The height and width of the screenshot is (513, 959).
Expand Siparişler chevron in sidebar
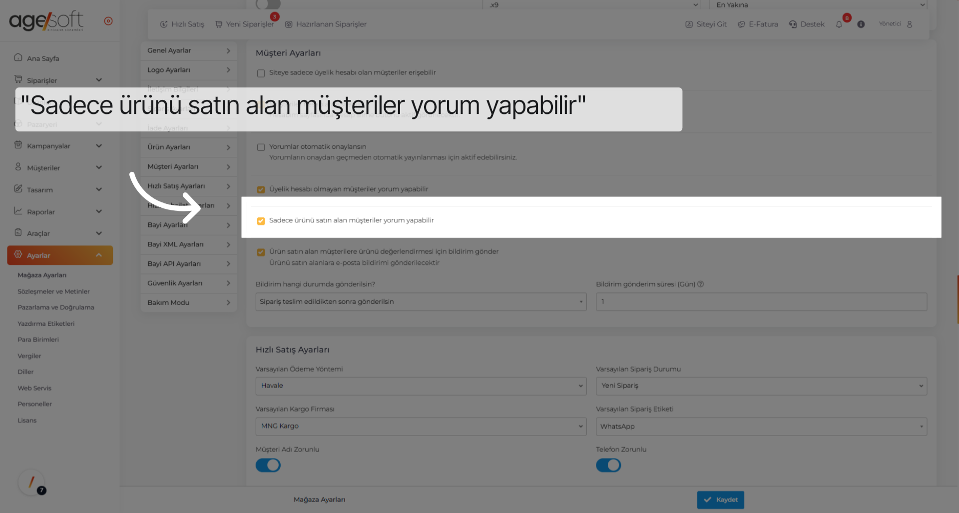pos(99,80)
